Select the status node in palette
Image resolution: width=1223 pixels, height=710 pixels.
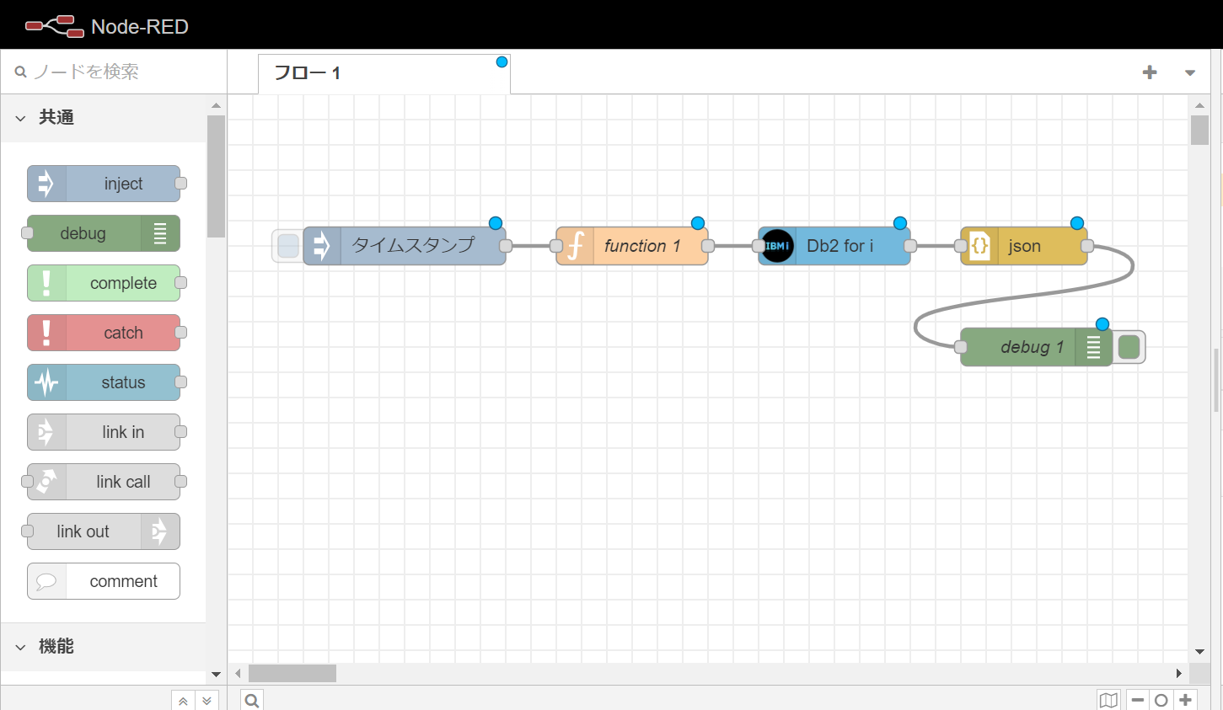click(104, 382)
